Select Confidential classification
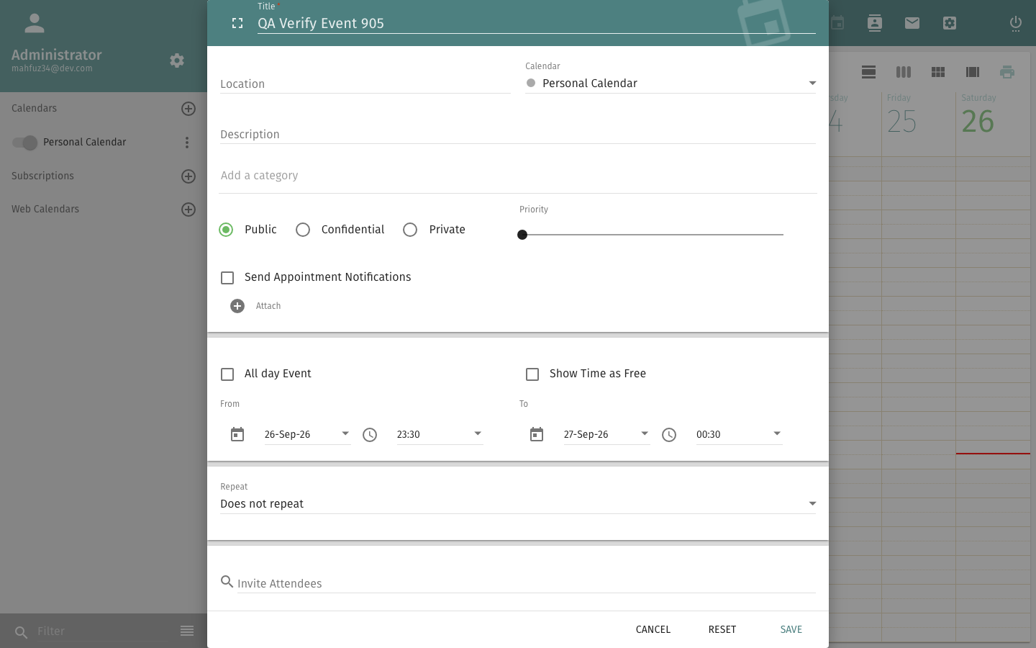1036x648 pixels. click(x=303, y=230)
